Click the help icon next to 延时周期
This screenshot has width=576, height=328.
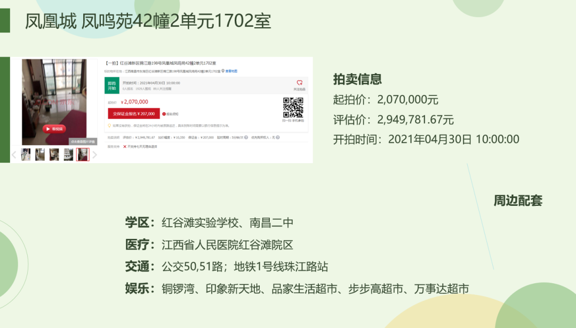[246, 138]
